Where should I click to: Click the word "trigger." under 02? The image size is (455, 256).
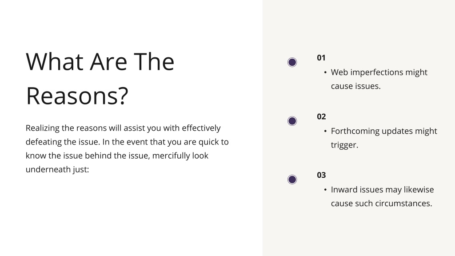click(344, 145)
